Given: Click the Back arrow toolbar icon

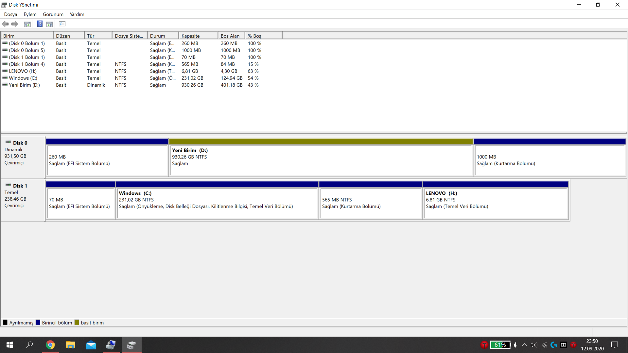Looking at the screenshot, I should click(5, 24).
